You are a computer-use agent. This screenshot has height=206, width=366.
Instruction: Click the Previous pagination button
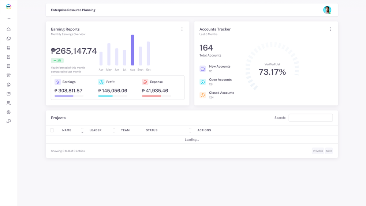point(318,151)
